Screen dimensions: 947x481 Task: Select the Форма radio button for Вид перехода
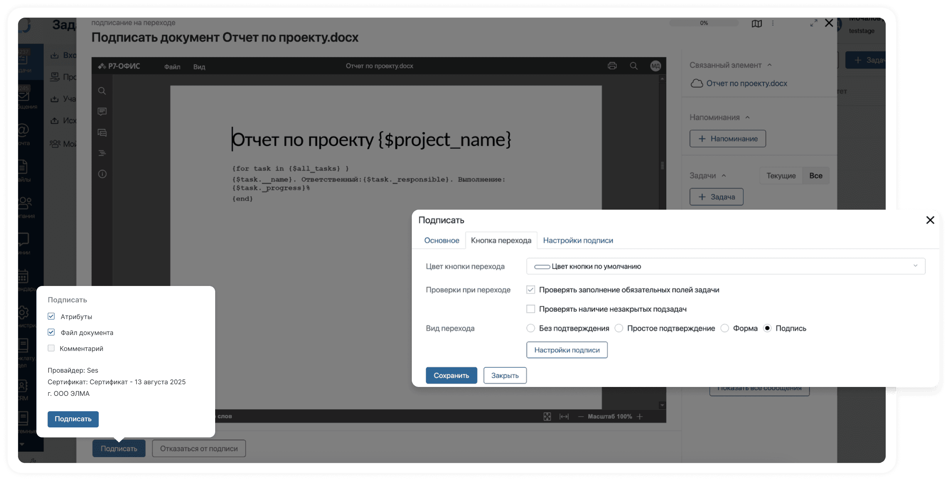click(x=725, y=328)
